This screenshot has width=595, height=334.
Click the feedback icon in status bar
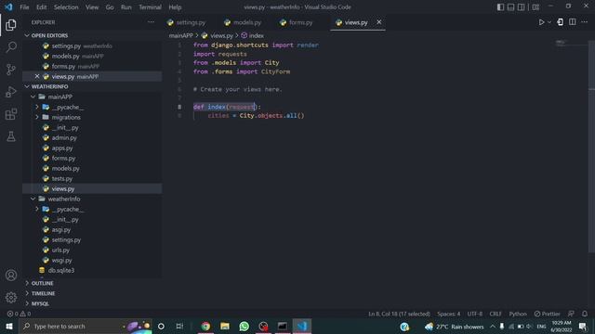tap(571, 314)
